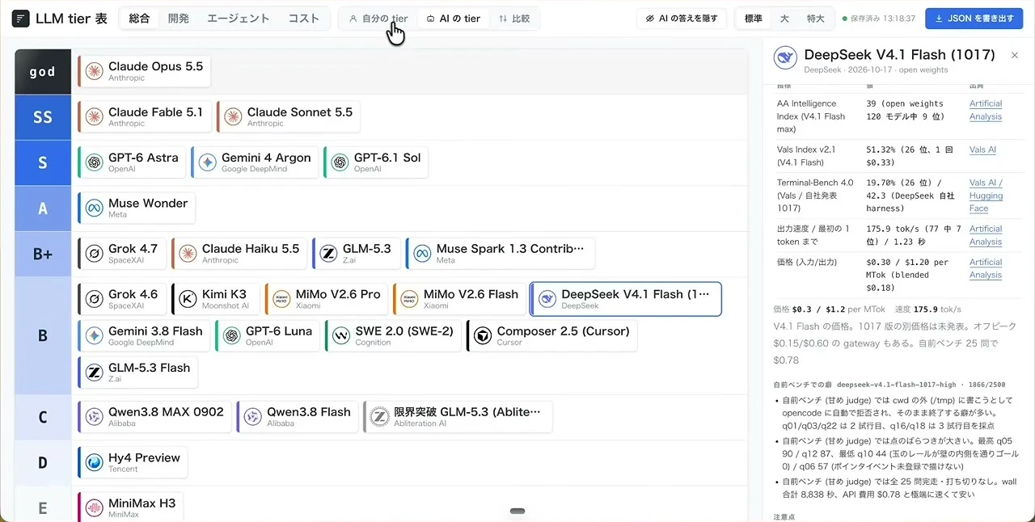The width and height of the screenshot is (1035, 522).
Task: Click the Grok 4.7 SpaceXAI icon
Action: (95, 254)
